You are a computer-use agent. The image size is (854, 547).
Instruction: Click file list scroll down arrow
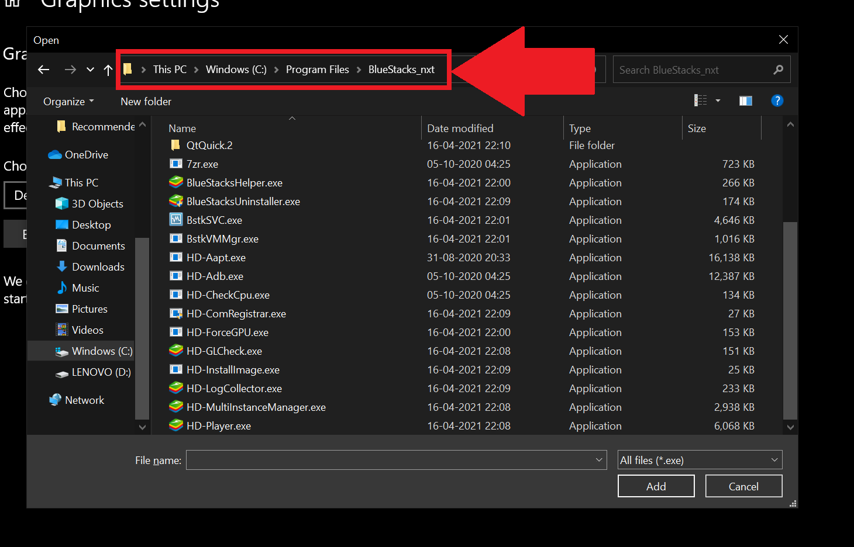pyautogui.click(x=790, y=427)
